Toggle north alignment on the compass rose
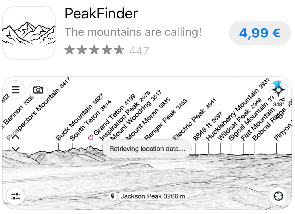Viewport: 295px width, 214px height. click(x=278, y=90)
